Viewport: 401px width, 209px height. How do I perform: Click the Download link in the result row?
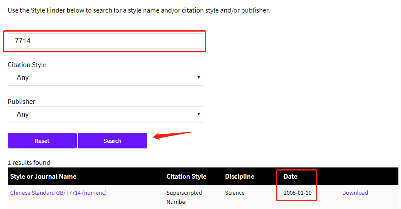355,193
